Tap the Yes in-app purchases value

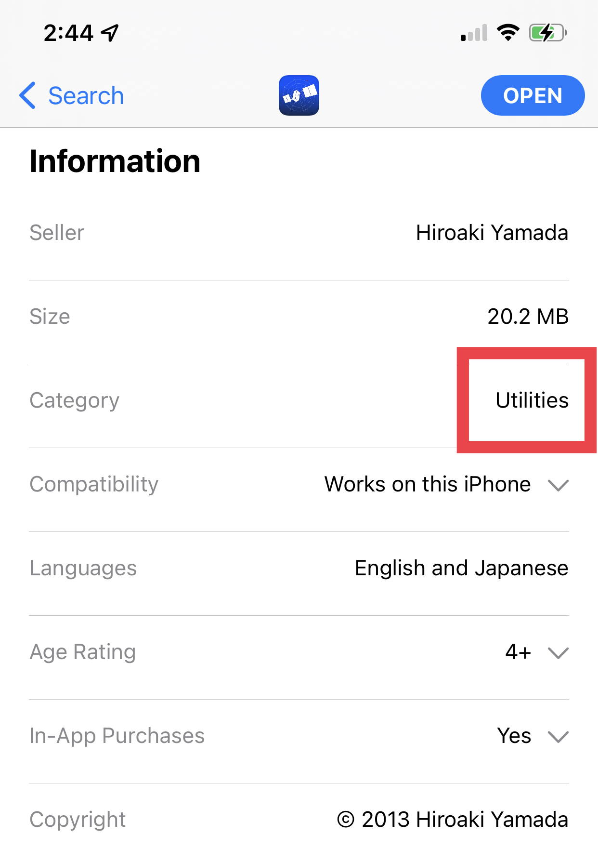point(514,736)
